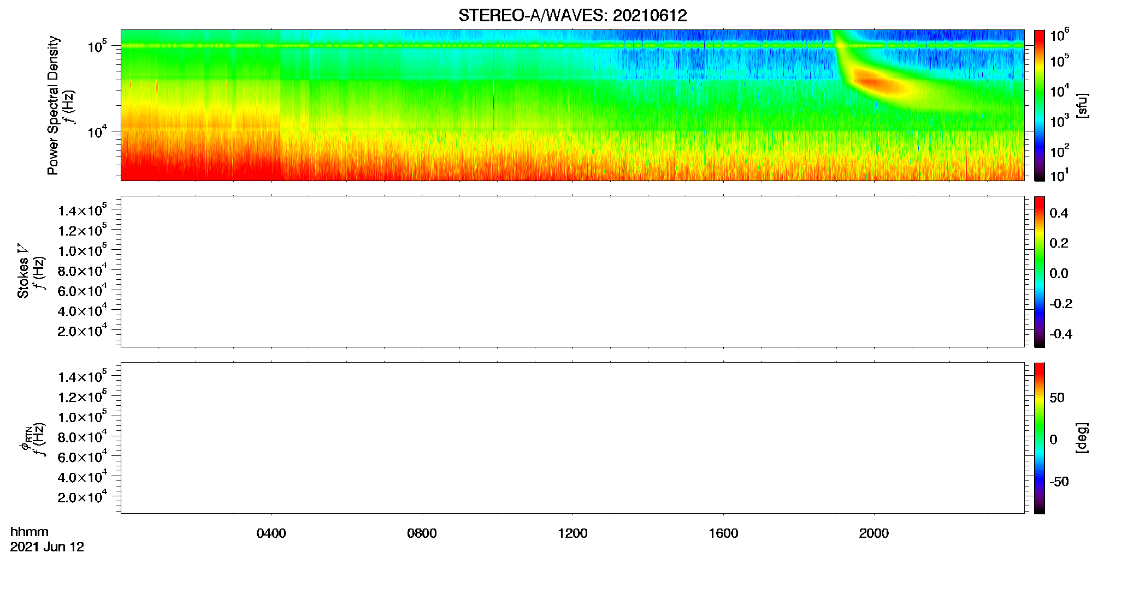Click the 2000 time tick label
The image size is (1145, 589).
click(x=874, y=533)
